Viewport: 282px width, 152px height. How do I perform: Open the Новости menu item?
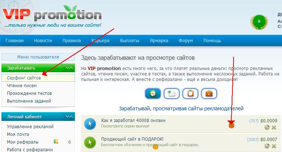tap(43, 41)
